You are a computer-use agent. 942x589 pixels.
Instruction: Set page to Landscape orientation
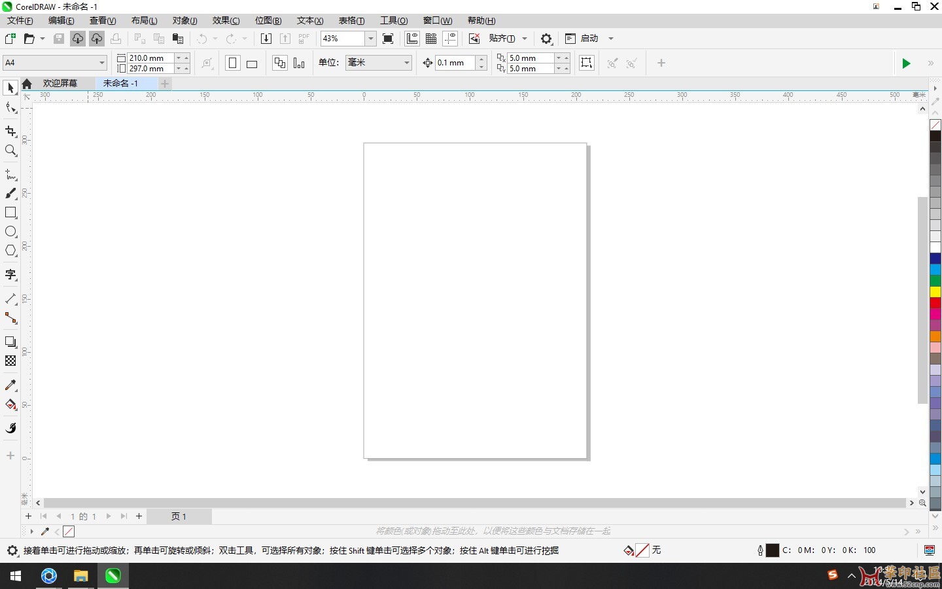point(252,63)
